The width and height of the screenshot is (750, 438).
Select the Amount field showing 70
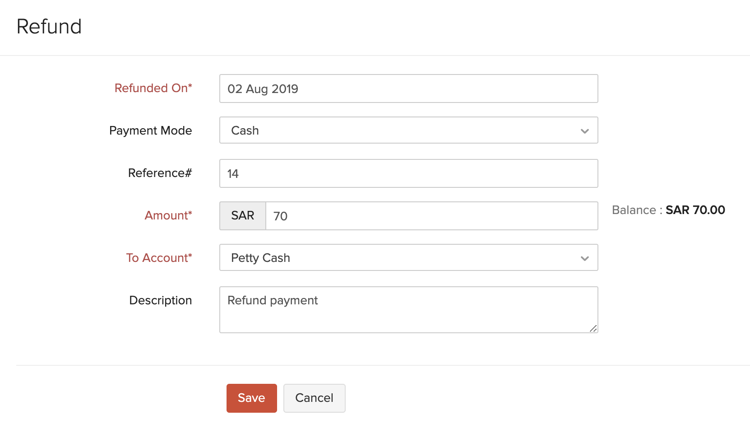[431, 216]
